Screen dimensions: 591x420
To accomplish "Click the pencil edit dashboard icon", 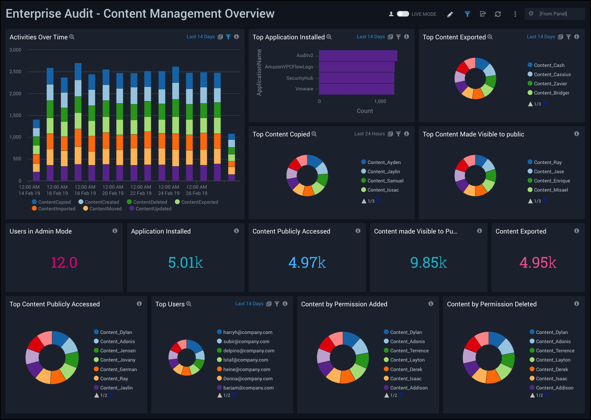I will point(450,14).
